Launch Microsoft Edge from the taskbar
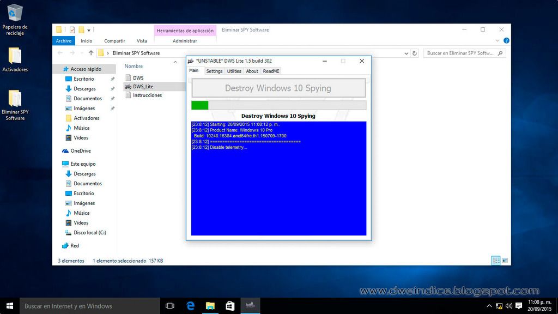Screen dimensions: 558x314 click(x=191, y=306)
